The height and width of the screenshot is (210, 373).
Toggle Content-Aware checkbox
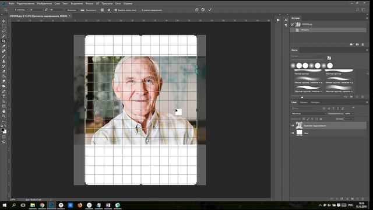(140, 10)
